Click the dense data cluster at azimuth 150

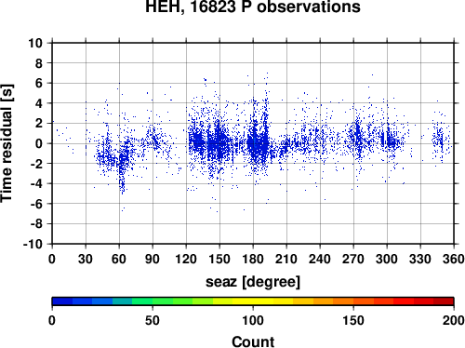219,143
